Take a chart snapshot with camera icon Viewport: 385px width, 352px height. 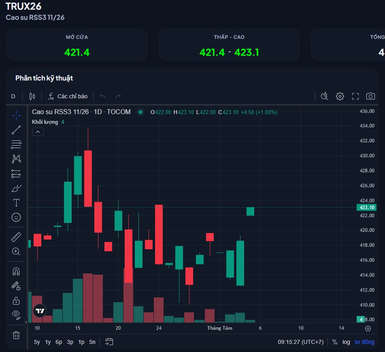(x=370, y=96)
